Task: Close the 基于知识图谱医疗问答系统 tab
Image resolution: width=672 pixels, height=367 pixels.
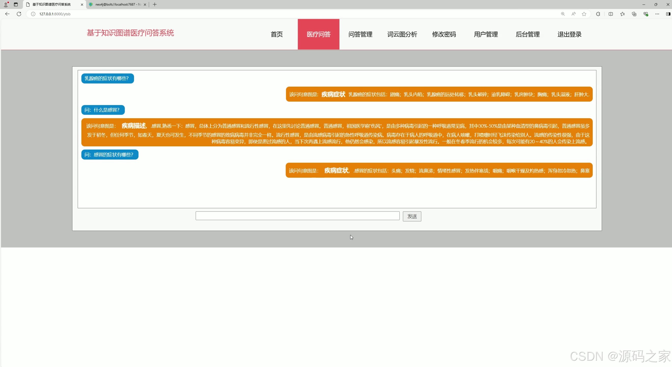Action: [82, 4]
